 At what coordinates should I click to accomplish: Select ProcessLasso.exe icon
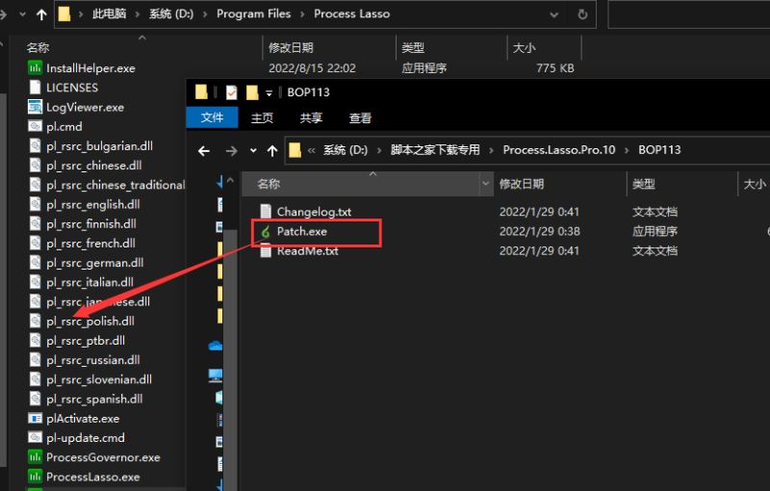[35, 477]
